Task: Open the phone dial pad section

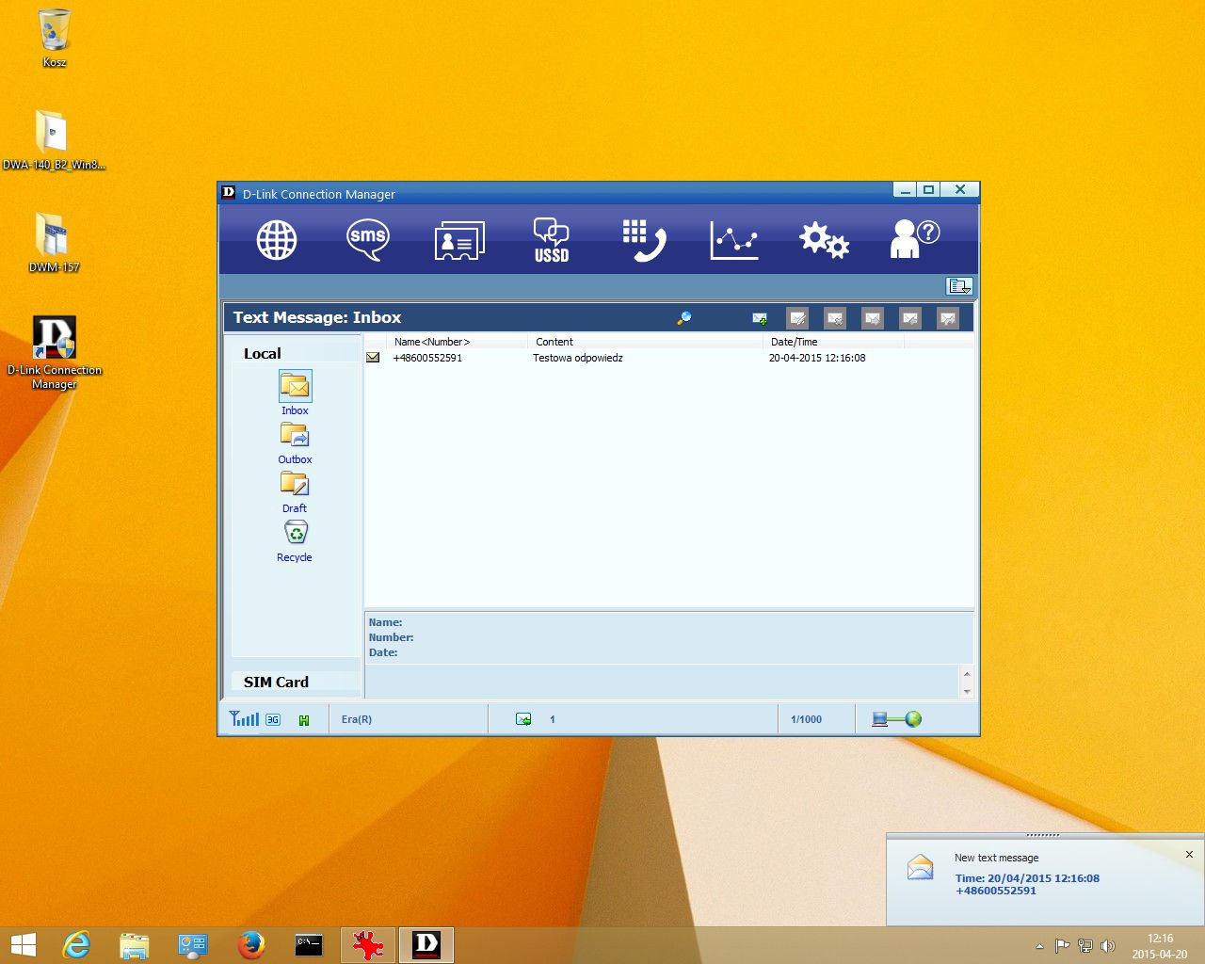Action: pyautogui.click(x=644, y=240)
